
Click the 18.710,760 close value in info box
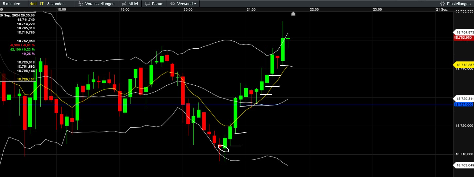(x=26, y=32)
